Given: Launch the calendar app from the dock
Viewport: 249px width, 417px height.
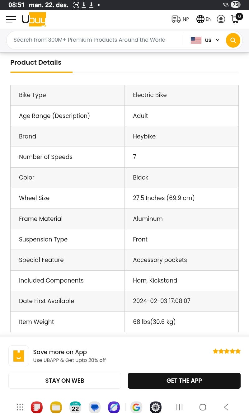Looking at the screenshot, I should point(75,407).
